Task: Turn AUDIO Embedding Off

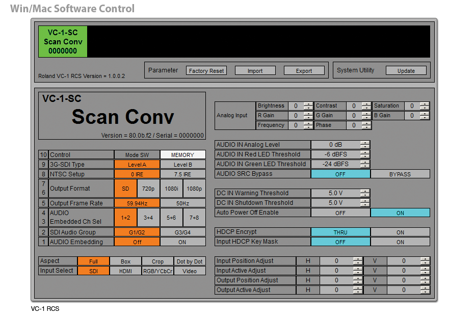Action: click(x=137, y=242)
